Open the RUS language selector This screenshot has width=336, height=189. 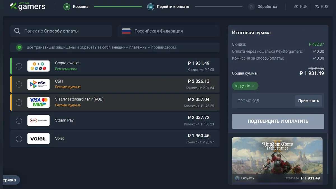point(322,7)
